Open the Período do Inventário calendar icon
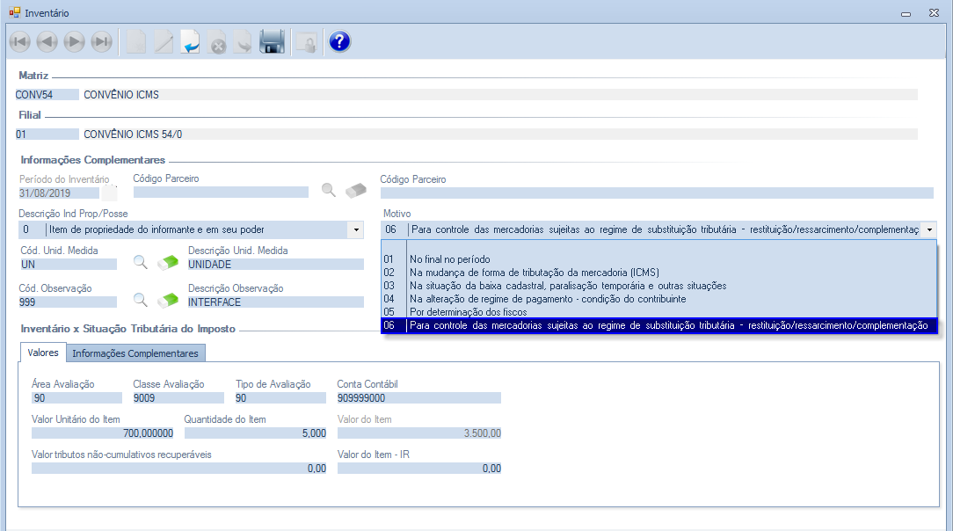Screen dimensions: 953x531 coord(109,192)
